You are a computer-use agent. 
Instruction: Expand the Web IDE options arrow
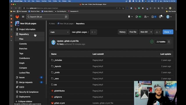[151, 32]
